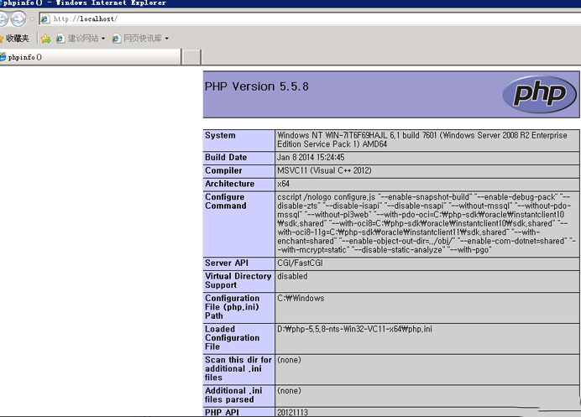Select the Server API value CGI/FastCGI

click(300, 263)
